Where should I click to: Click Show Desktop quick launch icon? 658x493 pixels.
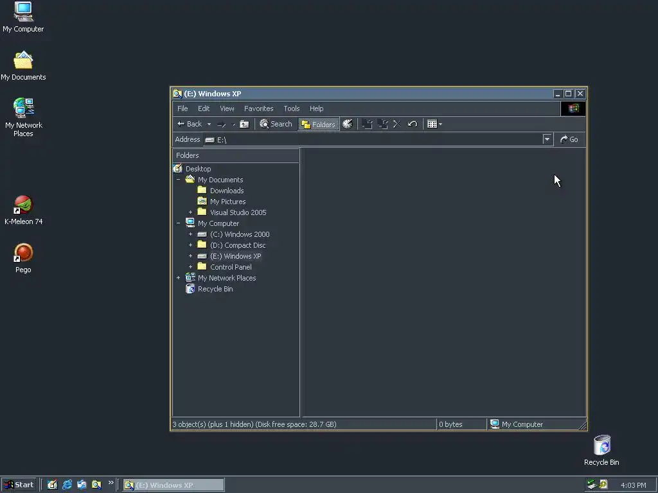pyautogui.click(x=52, y=485)
